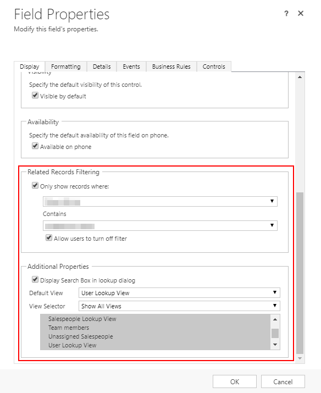
Task: Go to the Business Rules tab
Action: point(171,67)
